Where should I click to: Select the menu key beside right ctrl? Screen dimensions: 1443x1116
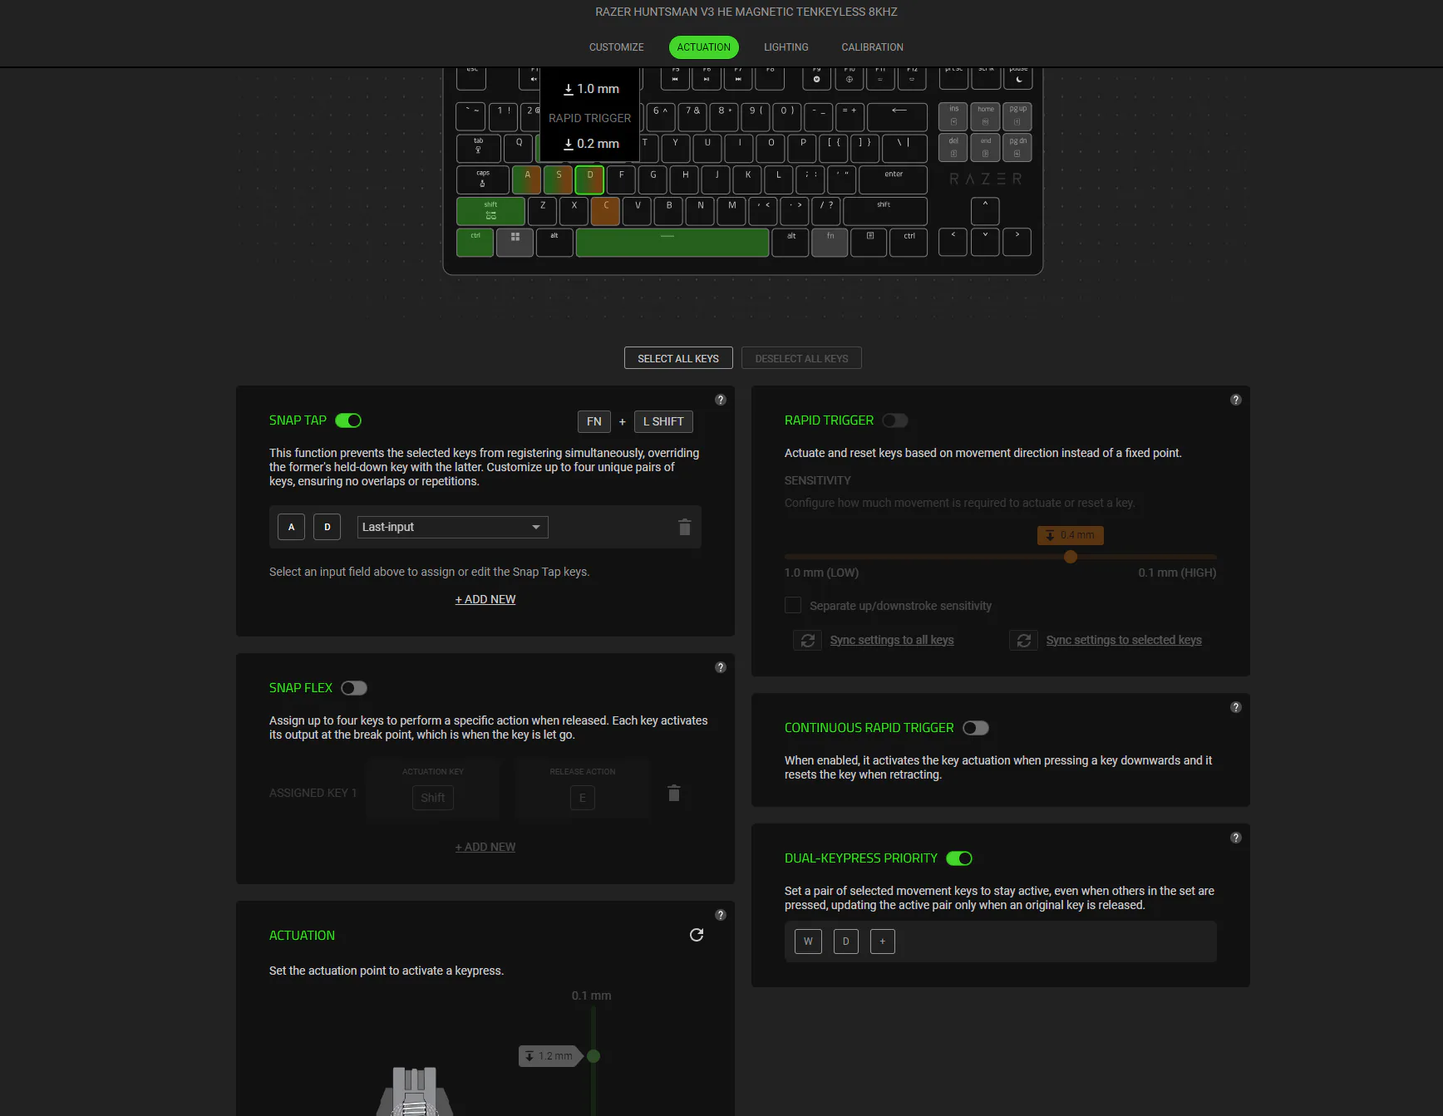click(869, 242)
